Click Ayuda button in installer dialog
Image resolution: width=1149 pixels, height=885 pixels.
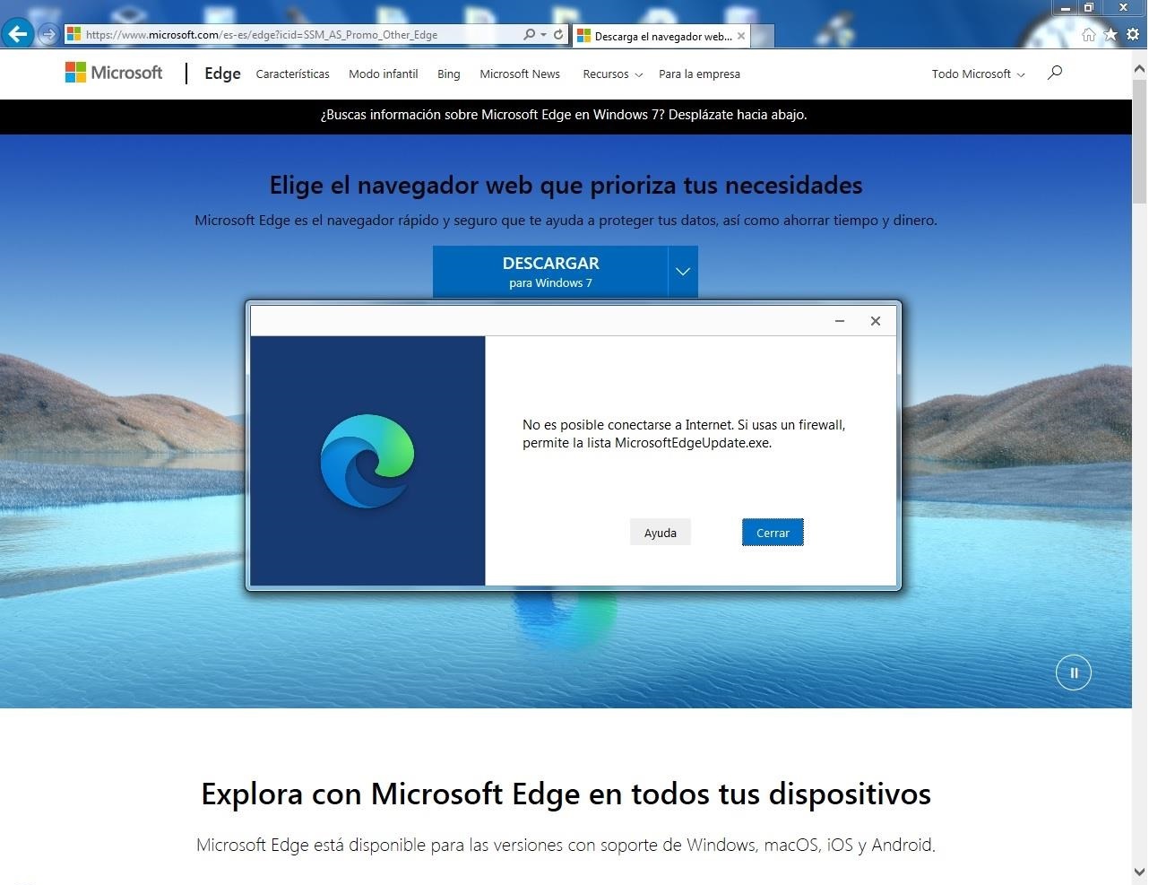pos(661,533)
